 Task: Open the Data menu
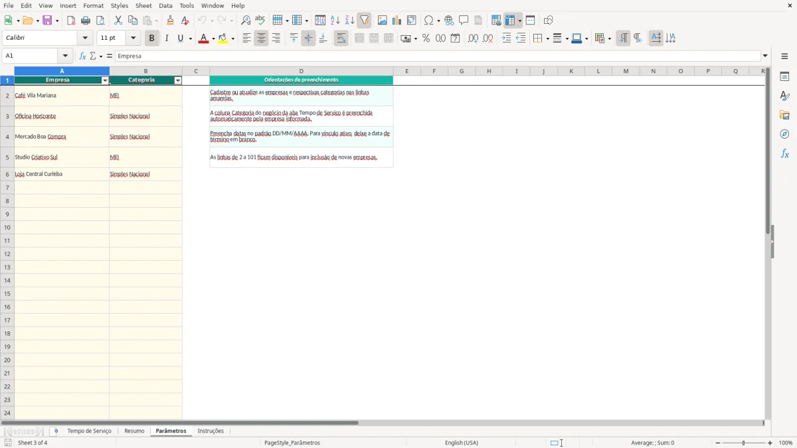[x=165, y=5]
